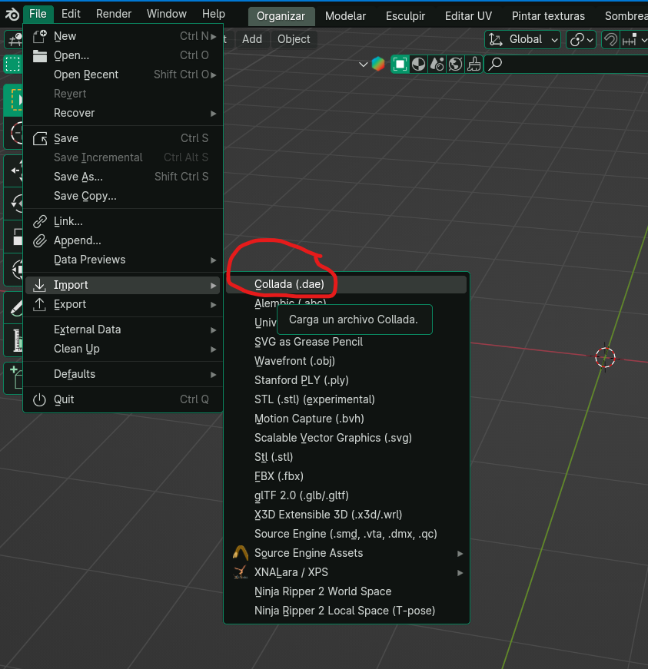Screen dimensions: 648x669
Task: Expand the Clean Up submenu
Action: [123, 349]
